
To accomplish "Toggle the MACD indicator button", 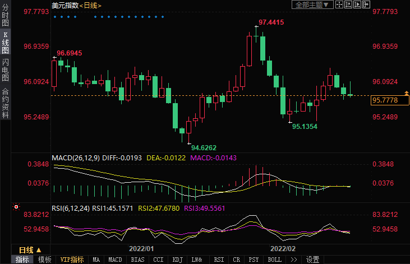I will (x=115, y=260).
